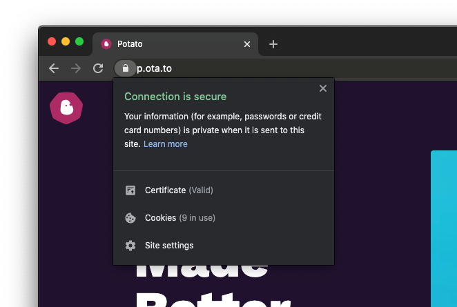Screen dimensions: 457x307
Task: Click the p.ota.to address bar URL
Action: click(x=155, y=68)
